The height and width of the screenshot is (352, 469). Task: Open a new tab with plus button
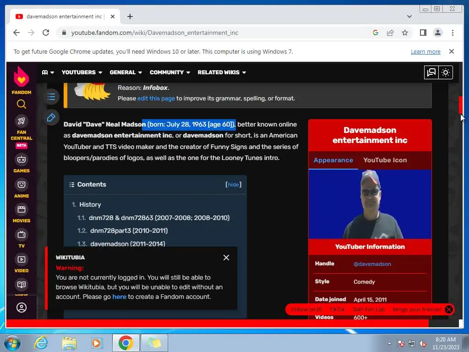[x=130, y=16]
